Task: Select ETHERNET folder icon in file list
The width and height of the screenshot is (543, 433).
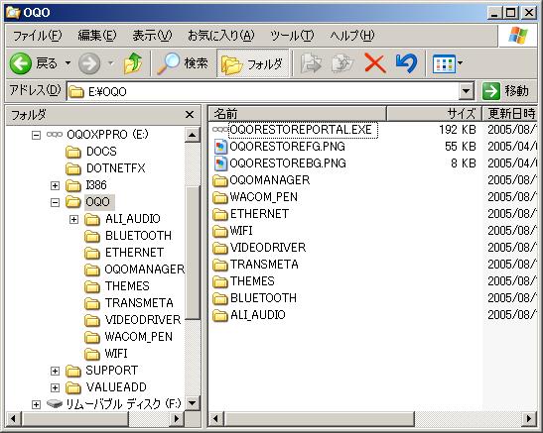Action: click(x=220, y=214)
